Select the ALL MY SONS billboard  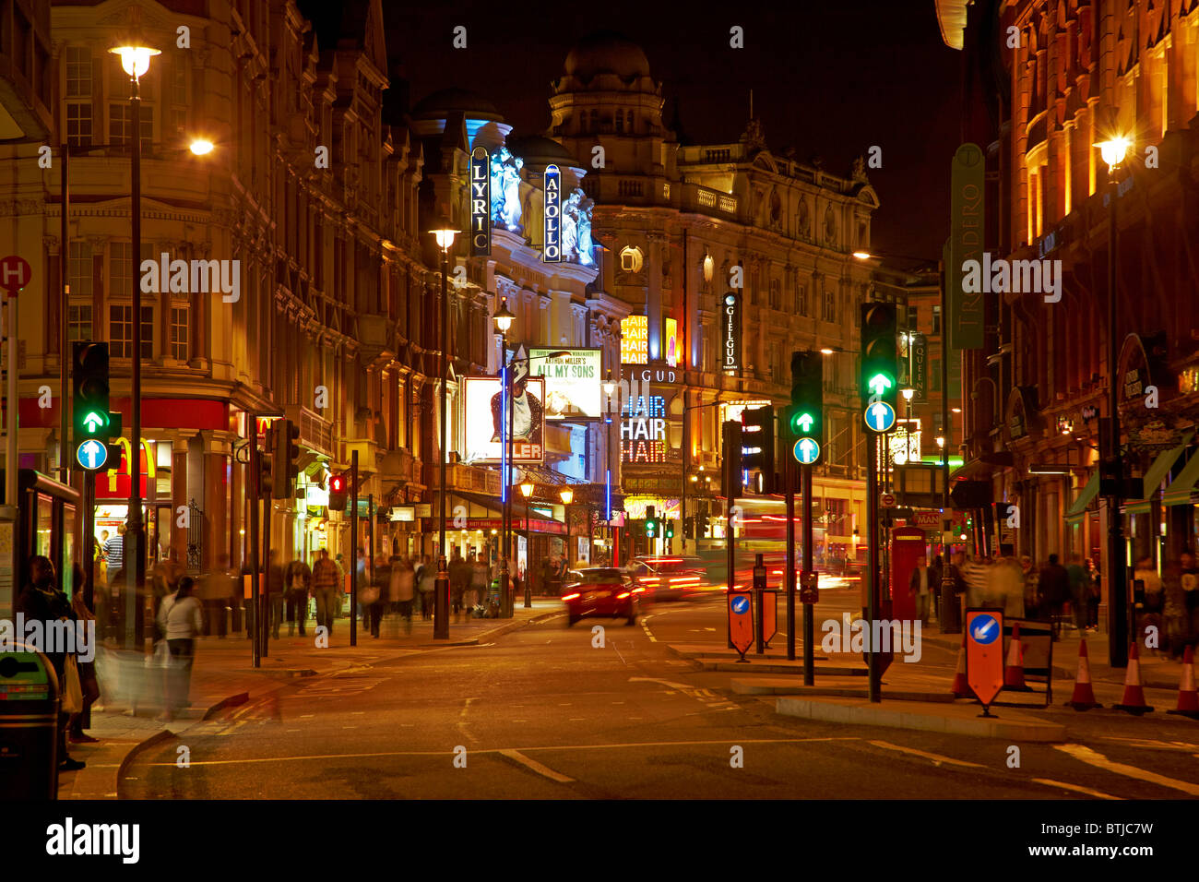click(x=565, y=384)
